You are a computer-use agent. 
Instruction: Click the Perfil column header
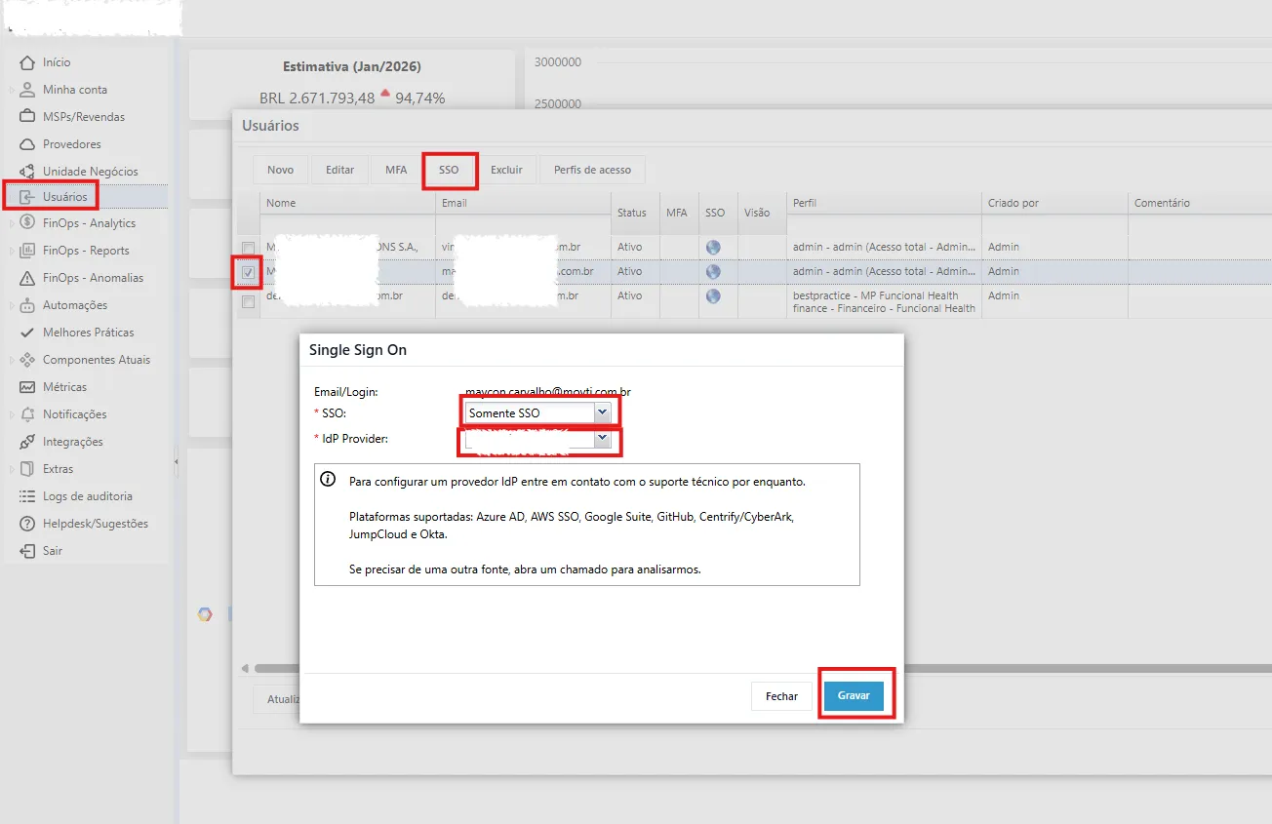click(884, 203)
